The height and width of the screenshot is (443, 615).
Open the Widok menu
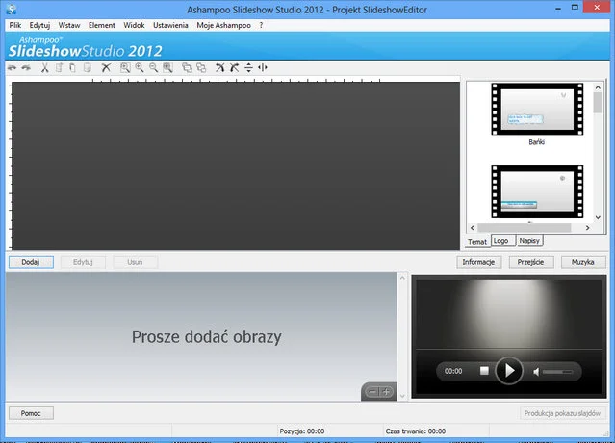coord(134,25)
